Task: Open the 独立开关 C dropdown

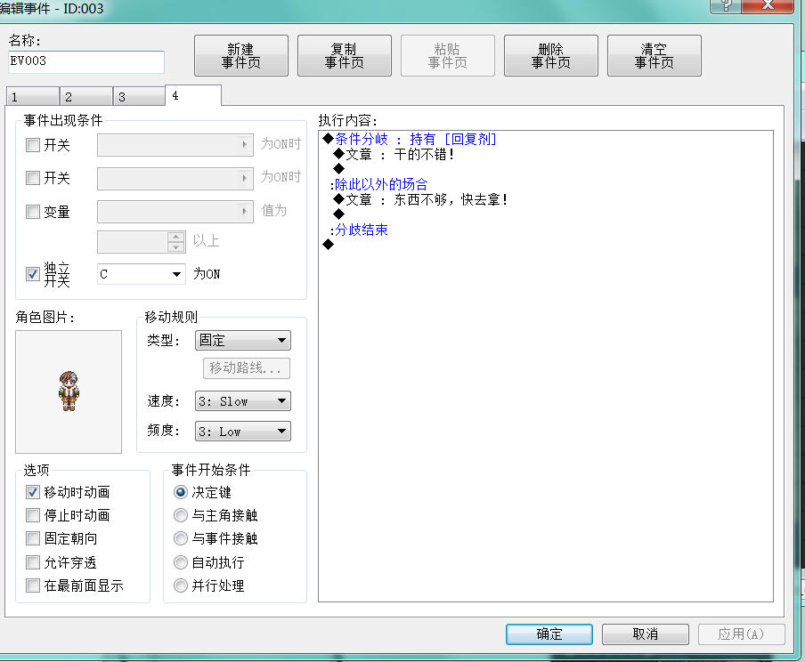Action: coord(141,274)
